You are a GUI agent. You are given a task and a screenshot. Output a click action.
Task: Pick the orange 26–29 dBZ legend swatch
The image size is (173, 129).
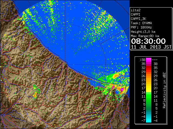click(149, 76)
